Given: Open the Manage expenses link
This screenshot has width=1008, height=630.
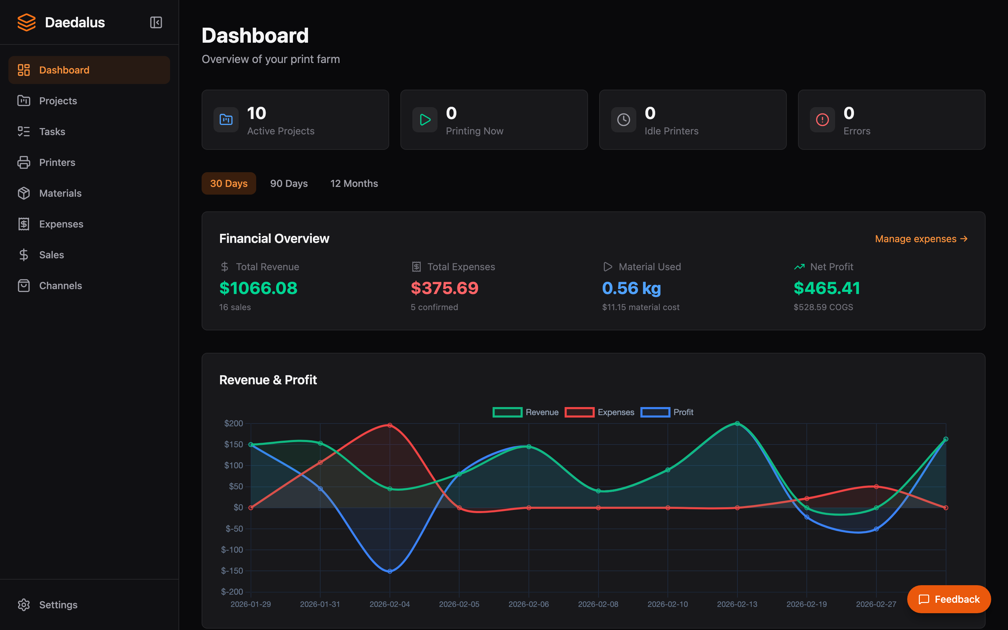Looking at the screenshot, I should click(x=921, y=238).
